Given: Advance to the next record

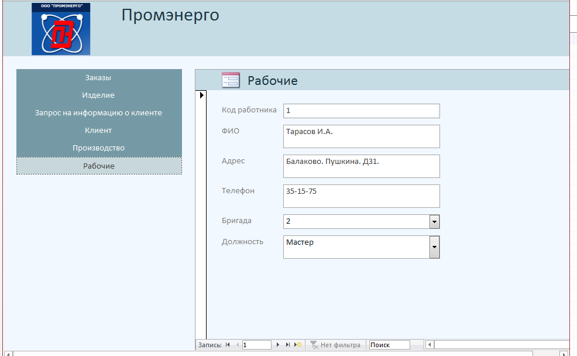Looking at the screenshot, I should click(x=278, y=345).
